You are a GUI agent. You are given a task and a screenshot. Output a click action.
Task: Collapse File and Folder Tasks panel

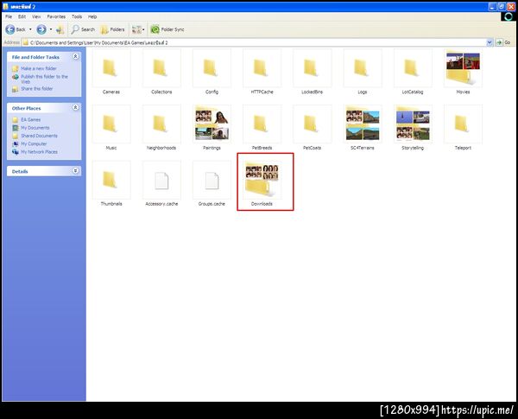(x=75, y=56)
